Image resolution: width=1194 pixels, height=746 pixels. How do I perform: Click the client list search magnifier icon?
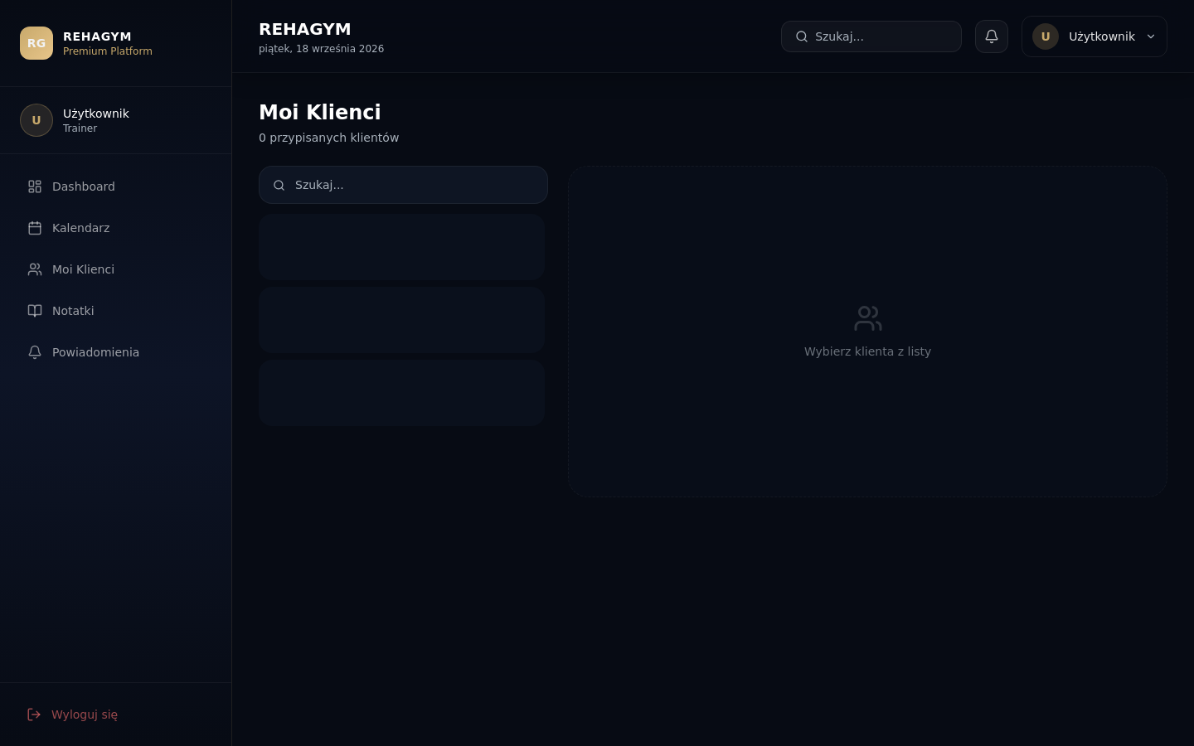279,185
